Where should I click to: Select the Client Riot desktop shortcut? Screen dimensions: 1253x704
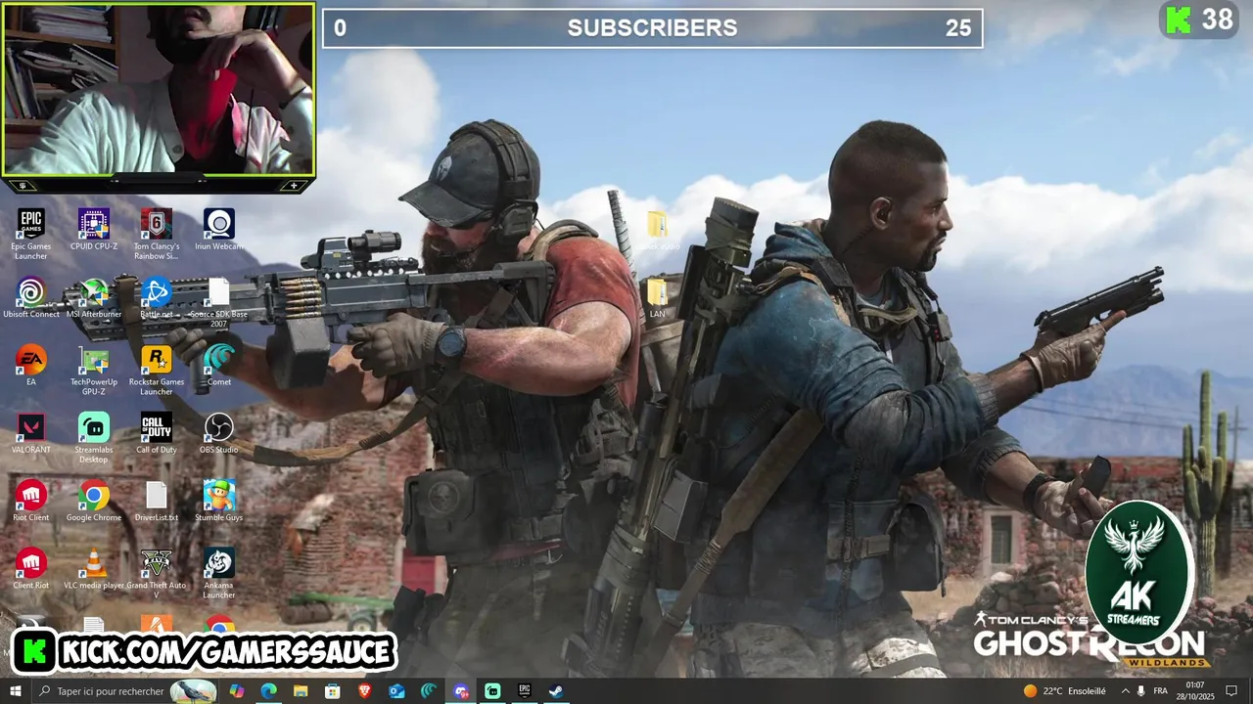click(x=31, y=568)
